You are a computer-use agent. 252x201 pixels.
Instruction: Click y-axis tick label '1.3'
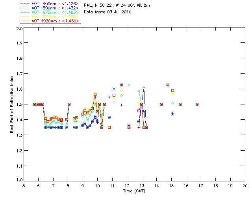tap(19, 135)
